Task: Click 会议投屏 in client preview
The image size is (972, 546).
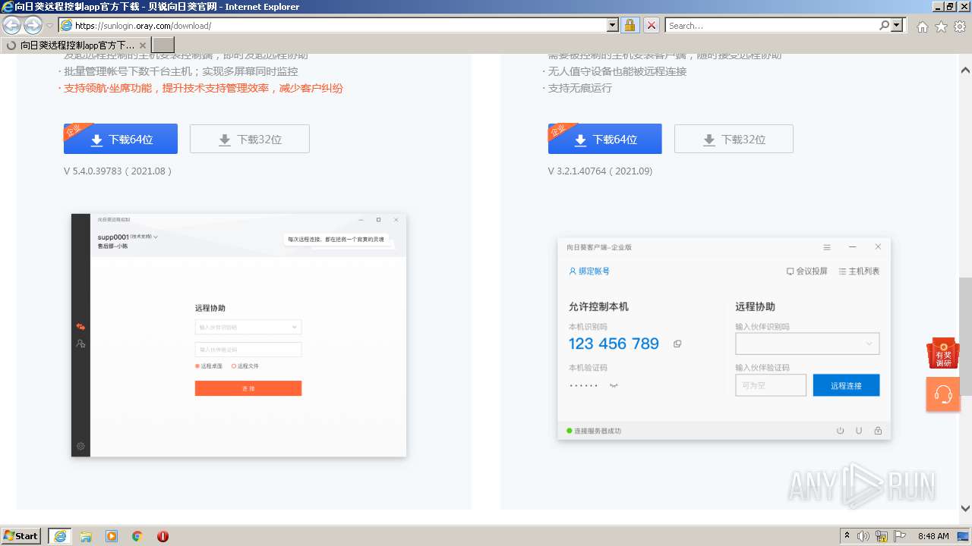Action: pyautogui.click(x=806, y=271)
